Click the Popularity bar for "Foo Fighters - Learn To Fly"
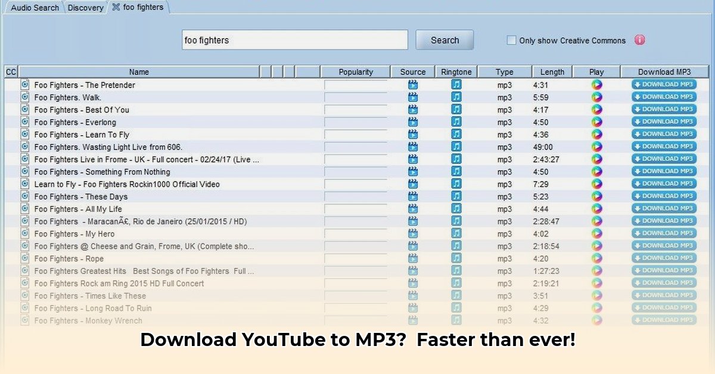This screenshot has height=374, width=715. tap(356, 134)
